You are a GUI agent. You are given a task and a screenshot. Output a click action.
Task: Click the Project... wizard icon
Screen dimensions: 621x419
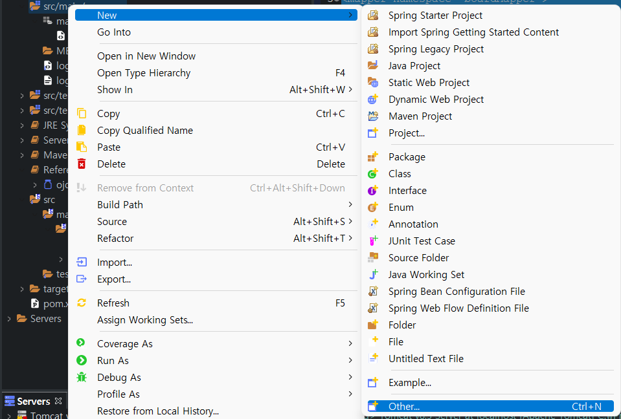point(373,133)
